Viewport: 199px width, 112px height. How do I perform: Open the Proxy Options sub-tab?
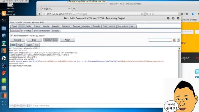pyautogui.click(x=55, y=31)
